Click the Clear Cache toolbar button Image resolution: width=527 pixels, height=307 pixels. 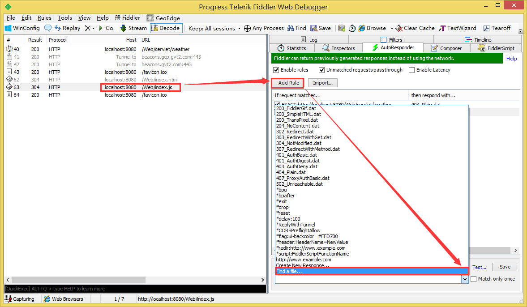point(415,28)
